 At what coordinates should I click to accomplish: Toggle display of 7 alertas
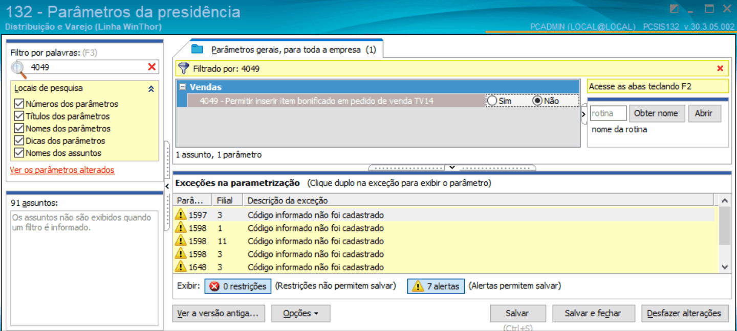click(x=436, y=286)
